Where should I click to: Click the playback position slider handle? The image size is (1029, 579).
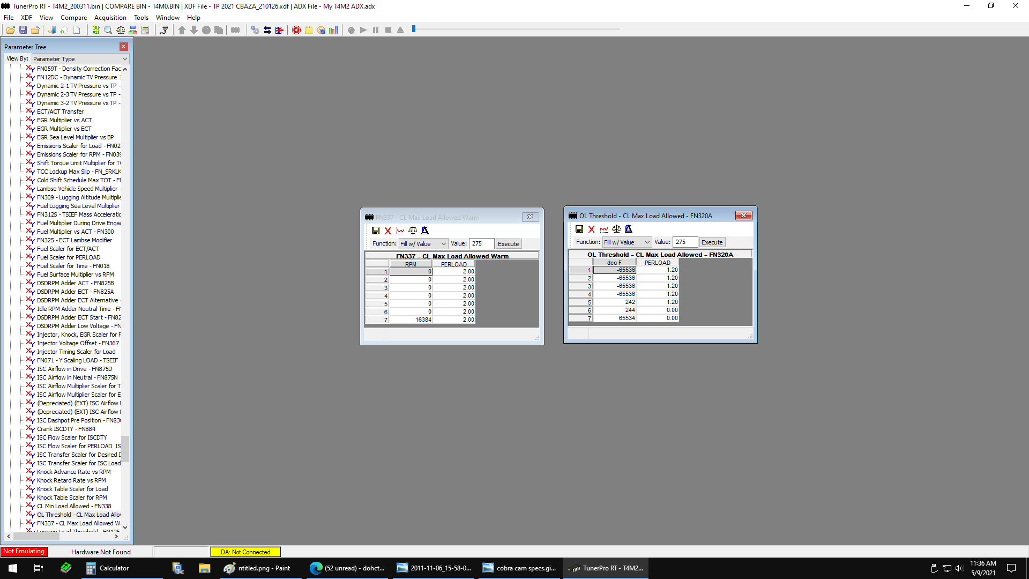point(414,29)
